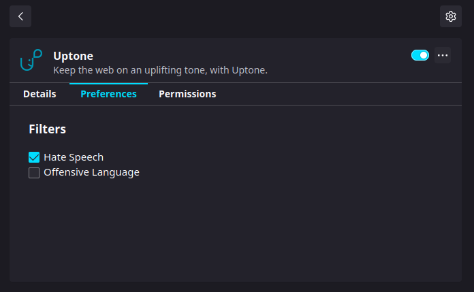This screenshot has width=474, height=292.
Task: Uncheck the Hate Speech checkbox
Action: (34, 157)
